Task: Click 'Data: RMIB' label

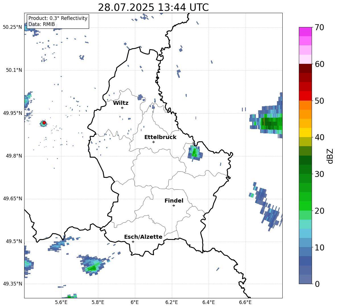Action: pyautogui.click(x=42, y=24)
